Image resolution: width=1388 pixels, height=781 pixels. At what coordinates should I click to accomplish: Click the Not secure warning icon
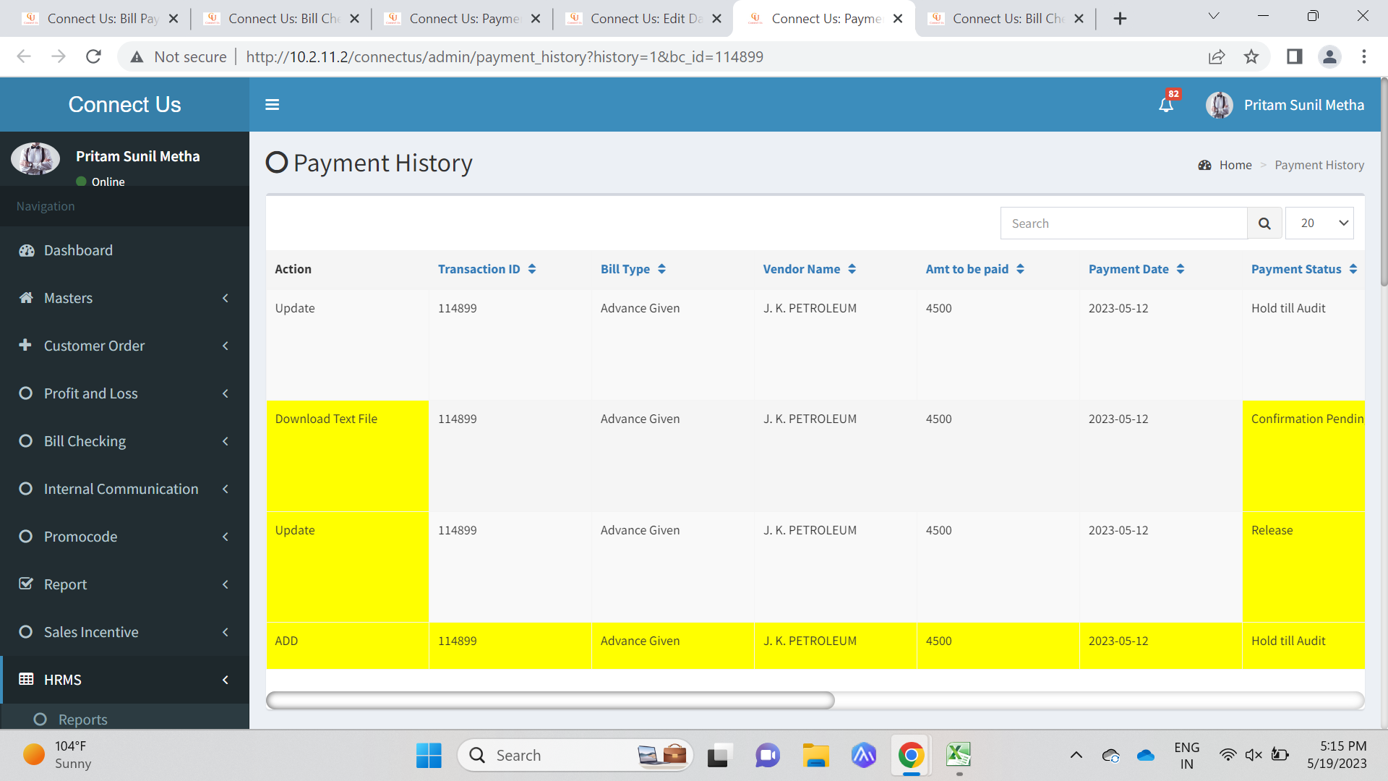tap(137, 56)
